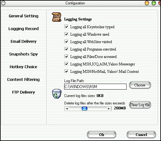
Task: Uncheck Logging all Keystrokes typed
Action: (66, 27)
